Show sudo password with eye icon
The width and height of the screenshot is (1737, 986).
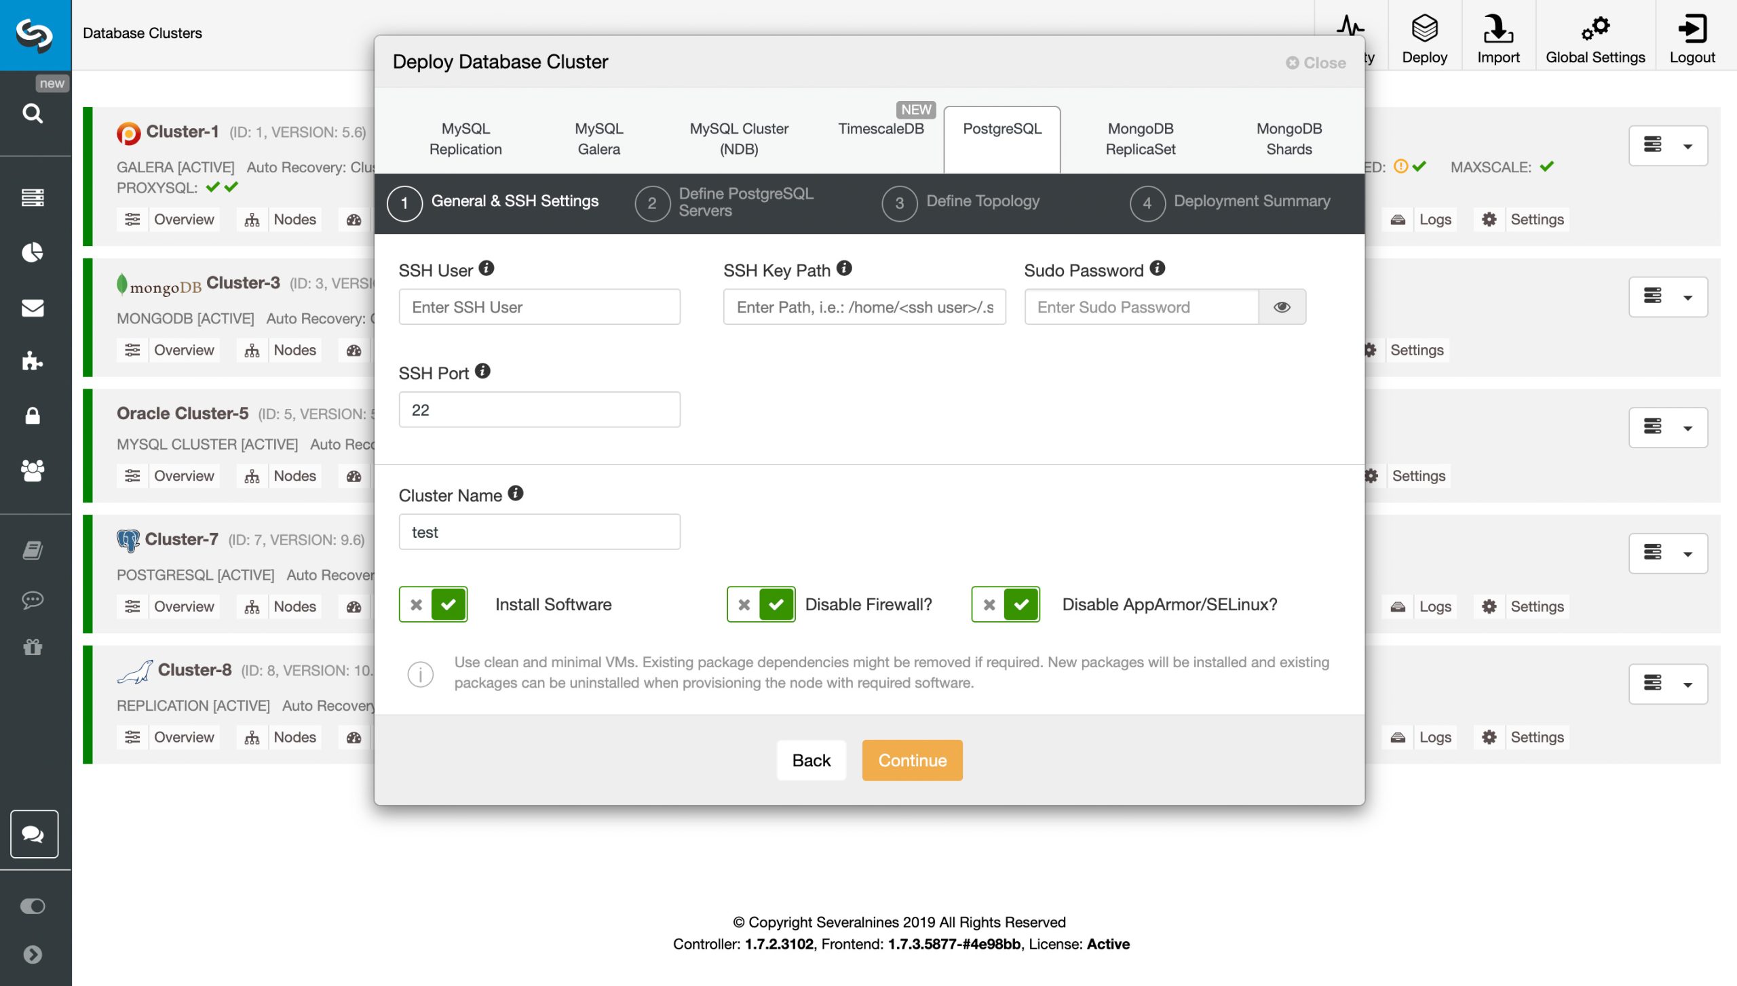click(1282, 307)
